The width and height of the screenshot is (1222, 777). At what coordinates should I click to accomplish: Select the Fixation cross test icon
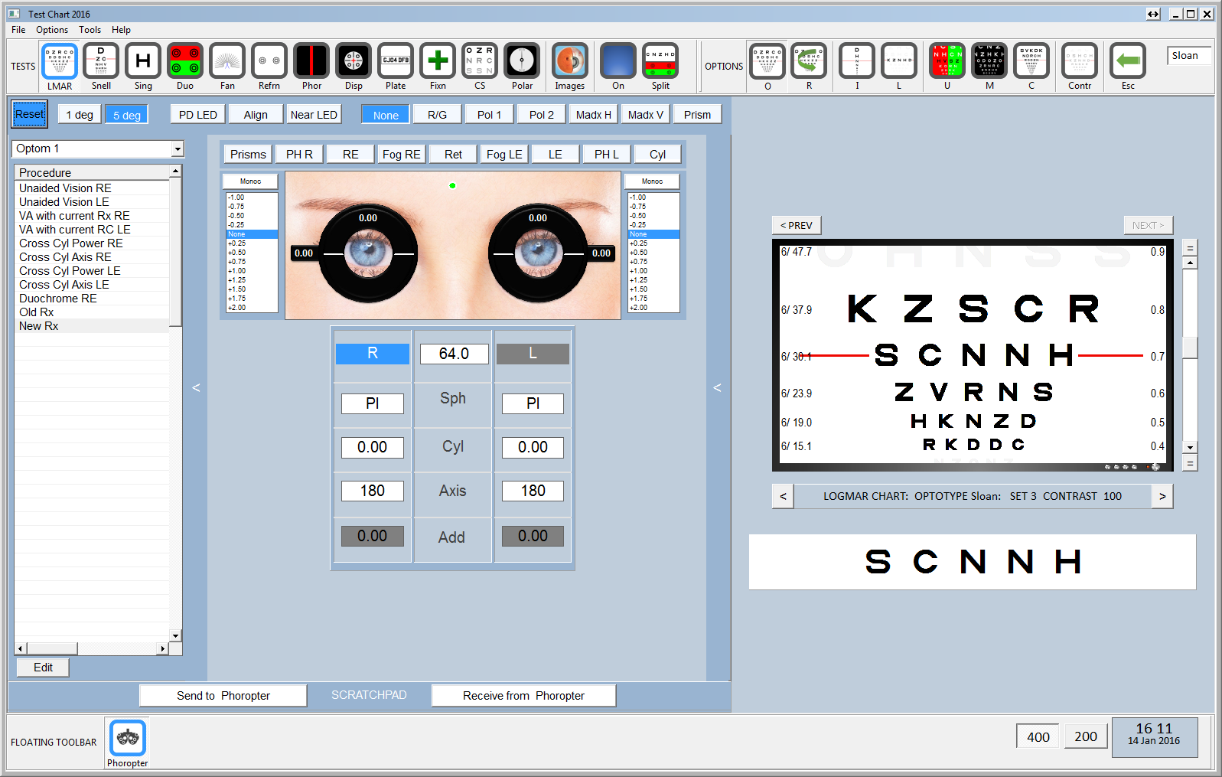point(438,61)
